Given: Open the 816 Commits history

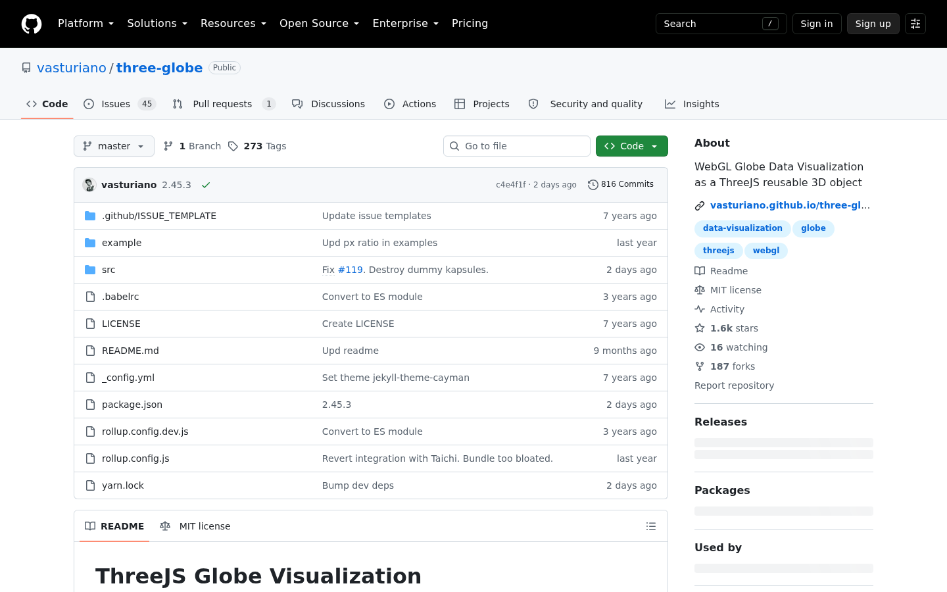Looking at the screenshot, I should pos(621,184).
